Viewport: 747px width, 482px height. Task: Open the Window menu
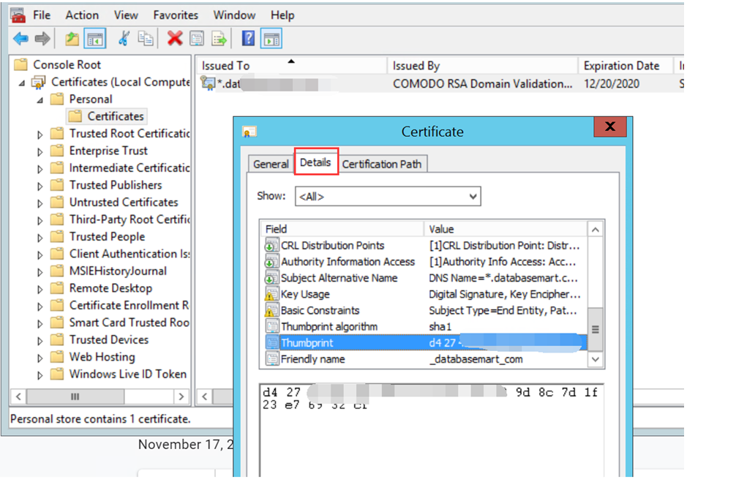pyautogui.click(x=234, y=15)
